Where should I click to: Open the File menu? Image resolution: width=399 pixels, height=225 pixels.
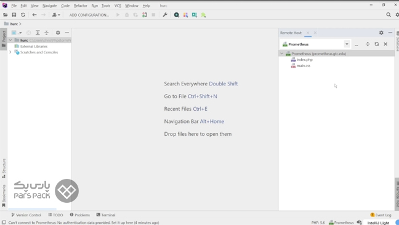click(x=14, y=6)
